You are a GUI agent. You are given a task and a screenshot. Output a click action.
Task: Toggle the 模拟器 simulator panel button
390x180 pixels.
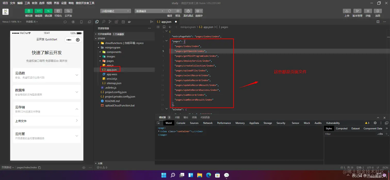29,11
